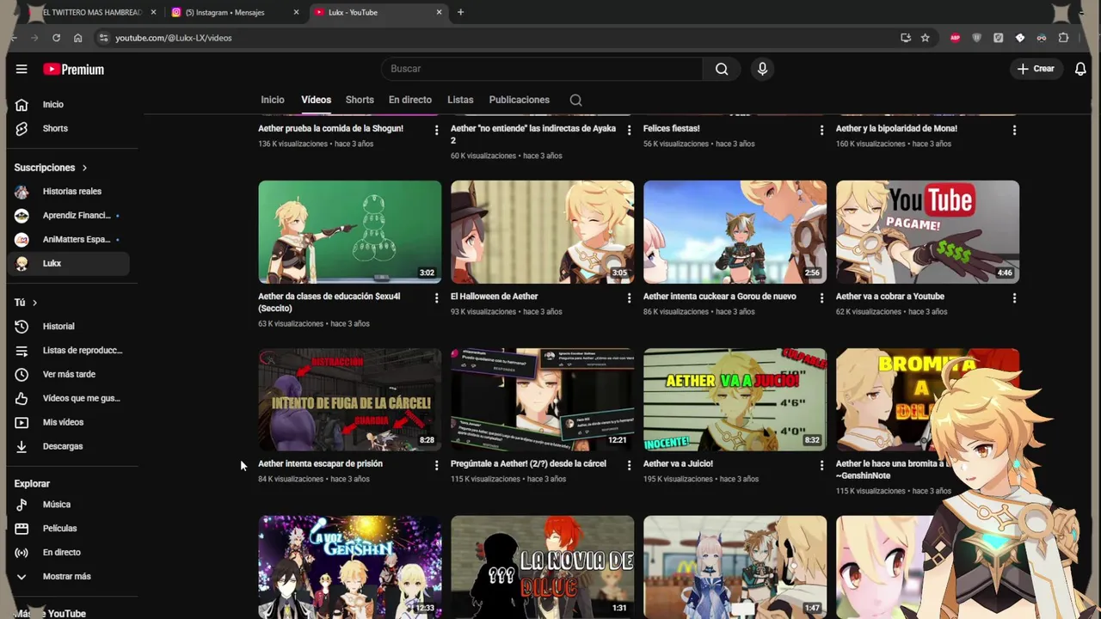Screen dimensions: 1101x619
Task: Play Aether va a Juicio thumbnail
Action: point(735,399)
